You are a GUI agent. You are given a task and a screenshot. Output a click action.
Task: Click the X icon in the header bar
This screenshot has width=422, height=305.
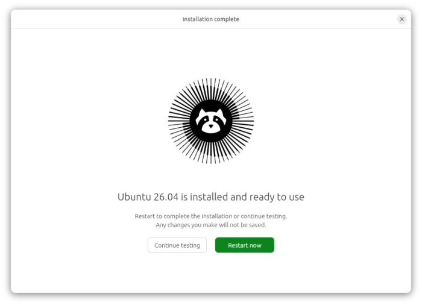(x=402, y=19)
